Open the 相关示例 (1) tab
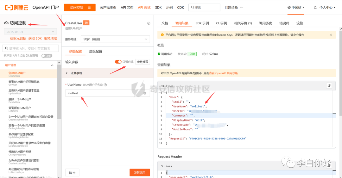The image size is (342, 178). pos(243,23)
